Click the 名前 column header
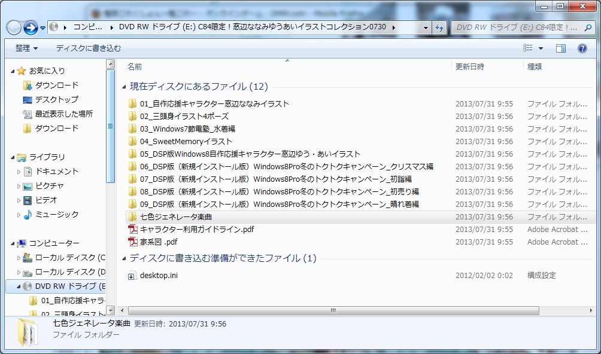Viewport: 601px width, 354px height. coord(135,66)
